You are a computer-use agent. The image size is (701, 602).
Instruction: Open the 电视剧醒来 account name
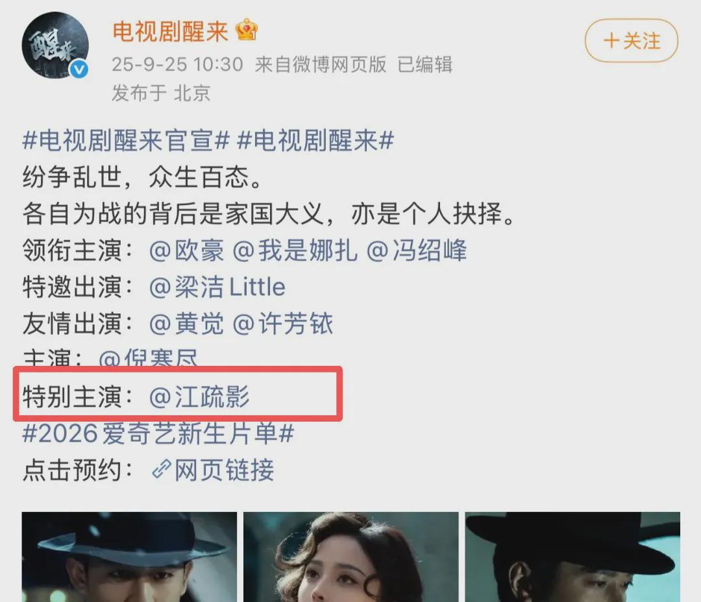point(170,31)
